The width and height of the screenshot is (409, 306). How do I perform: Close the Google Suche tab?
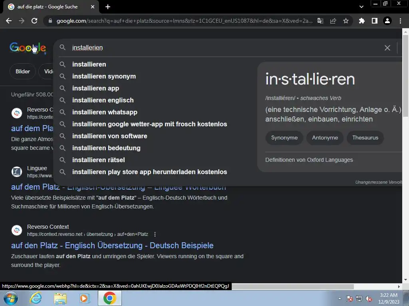[x=93, y=7]
